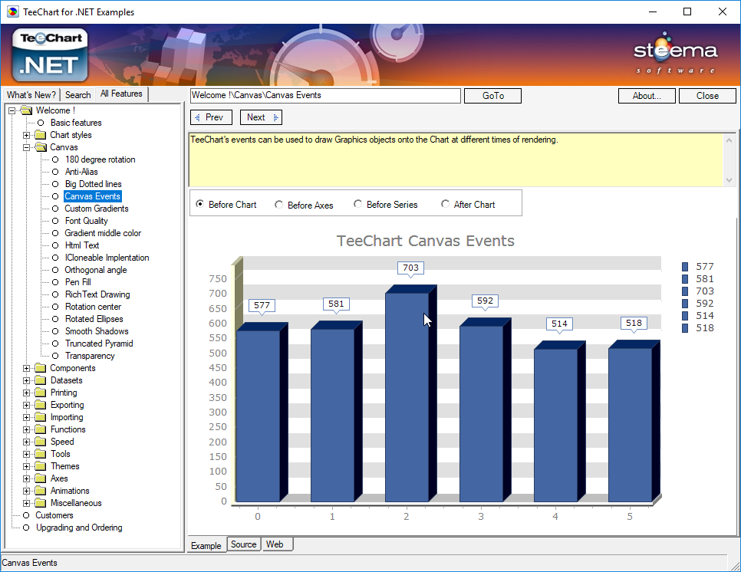Viewport: 741px width, 572px height.
Task: Click the Speed folder icon
Action: click(41, 442)
